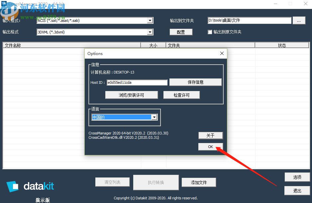Click the 清空列表 clear list button
The height and width of the screenshot is (203, 312).
click(x=112, y=182)
